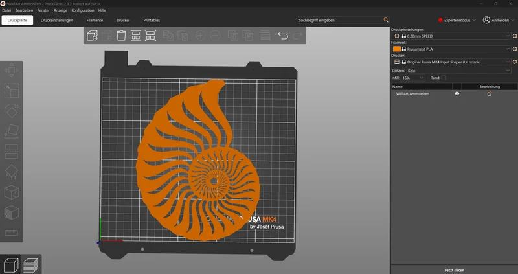
Task: Open the Infill 15% dropdown
Action: click(x=413, y=78)
